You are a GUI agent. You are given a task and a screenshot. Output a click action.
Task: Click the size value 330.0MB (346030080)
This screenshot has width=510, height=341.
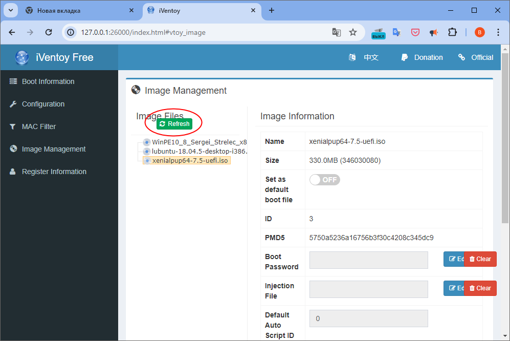[x=345, y=160]
